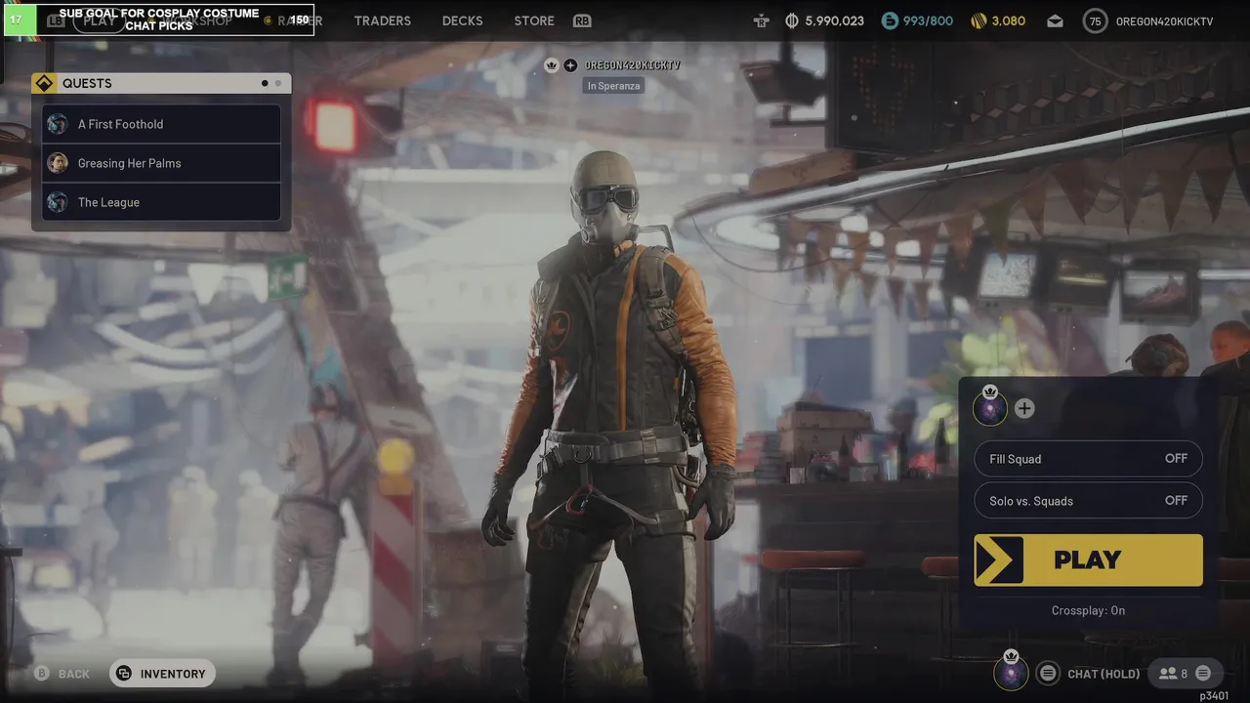Viewport: 1250px width, 703px height.
Task: Open the quest A First Foothold
Action: (162, 124)
